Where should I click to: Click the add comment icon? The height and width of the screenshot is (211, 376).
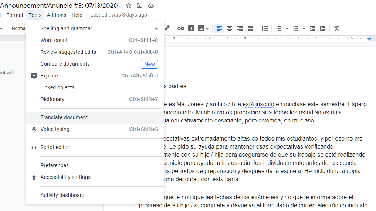coord(191,28)
